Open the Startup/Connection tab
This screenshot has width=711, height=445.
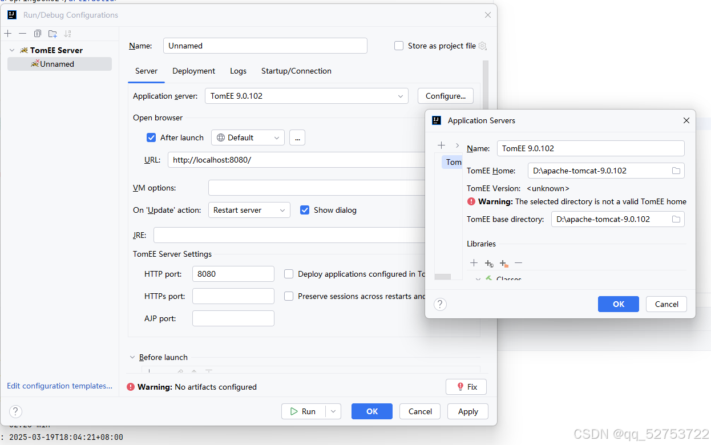click(x=296, y=71)
